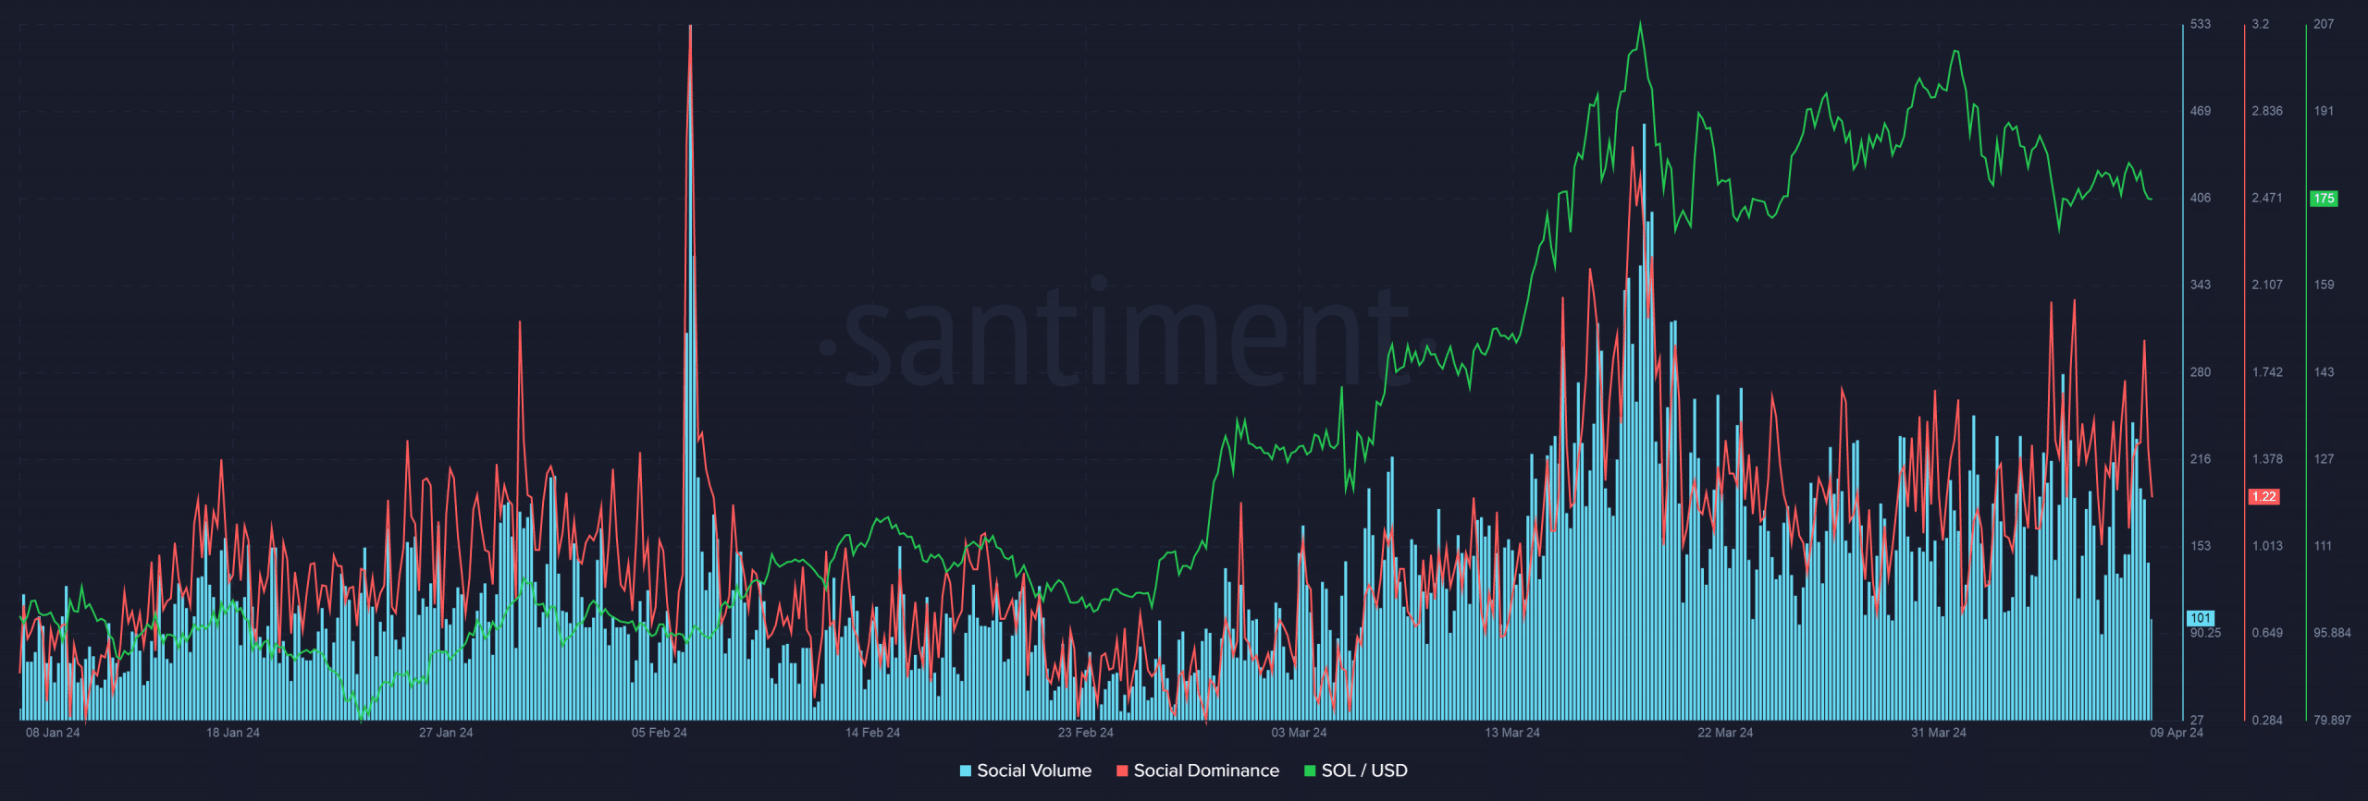Click the cyan 101 volume value tag

coord(2201,618)
